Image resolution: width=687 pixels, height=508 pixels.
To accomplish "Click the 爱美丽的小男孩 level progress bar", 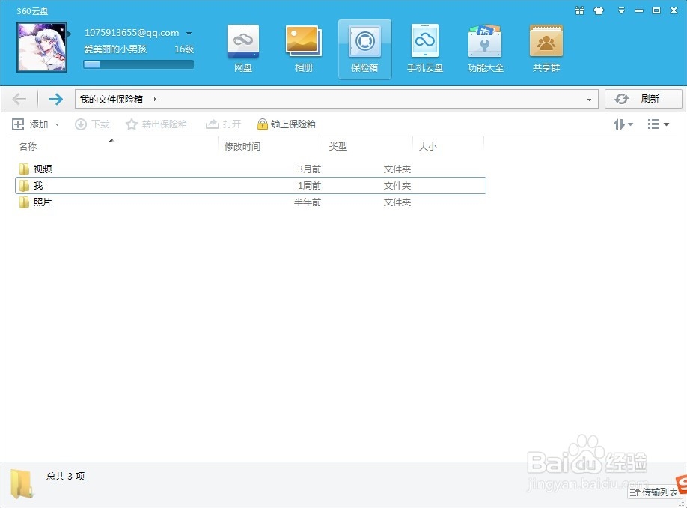I will click(139, 64).
